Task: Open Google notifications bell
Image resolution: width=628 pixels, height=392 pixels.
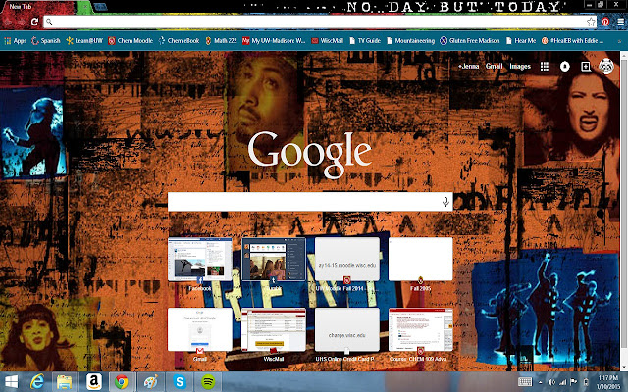Action: point(565,66)
